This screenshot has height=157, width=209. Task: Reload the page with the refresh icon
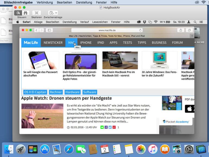pos(140,30)
